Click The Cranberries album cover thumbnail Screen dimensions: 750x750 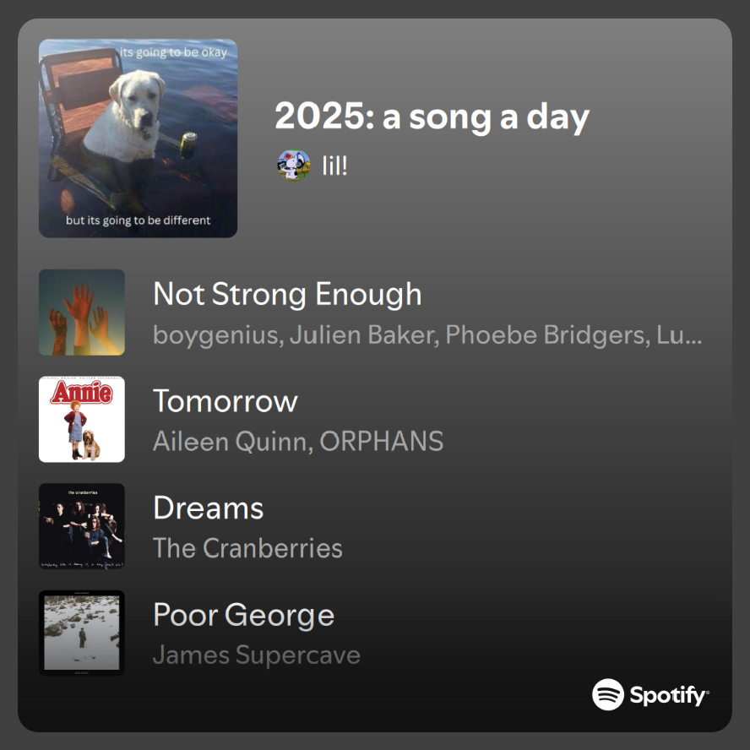[x=82, y=526]
